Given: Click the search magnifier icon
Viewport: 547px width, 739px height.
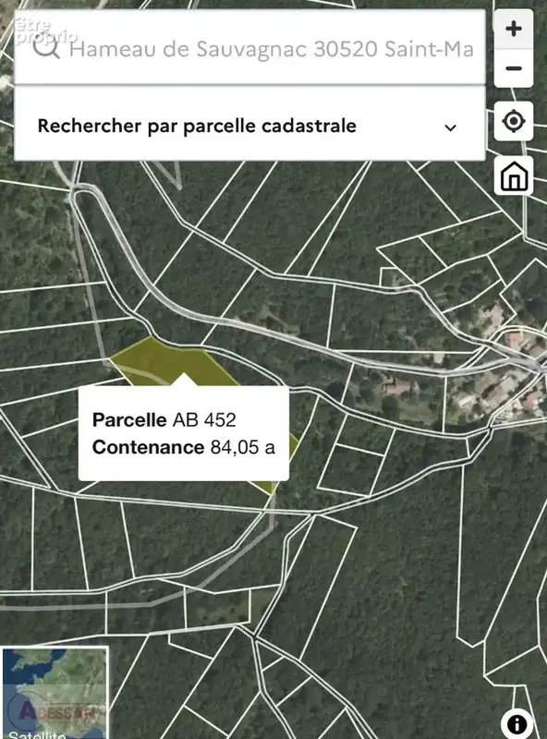Looking at the screenshot, I should click(x=47, y=47).
